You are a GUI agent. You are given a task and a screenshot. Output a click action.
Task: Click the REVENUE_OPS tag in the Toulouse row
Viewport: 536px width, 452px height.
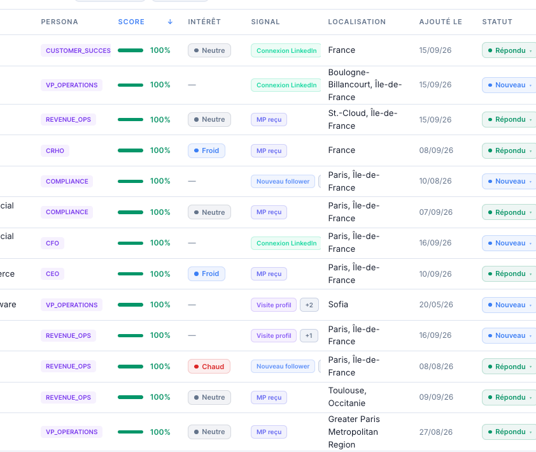pos(68,397)
